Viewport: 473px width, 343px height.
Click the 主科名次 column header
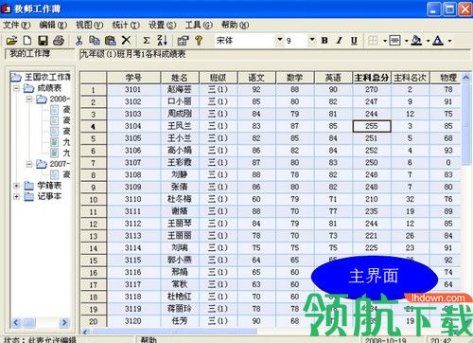pos(410,78)
